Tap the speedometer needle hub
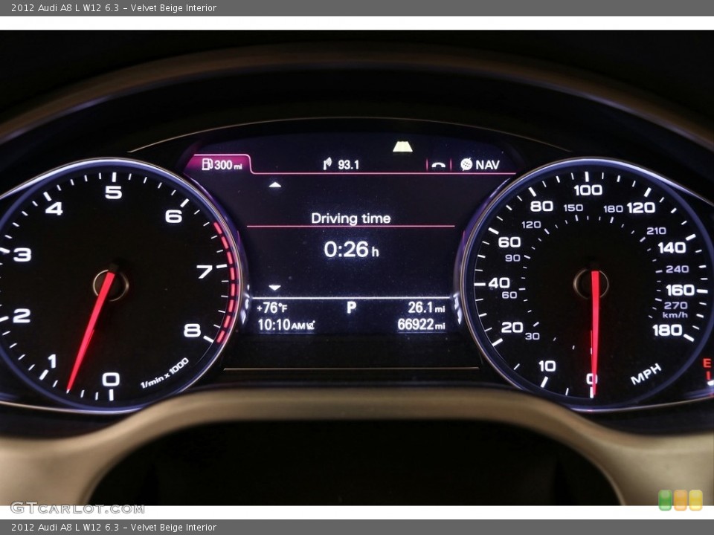714x535 pixels. click(x=591, y=283)
